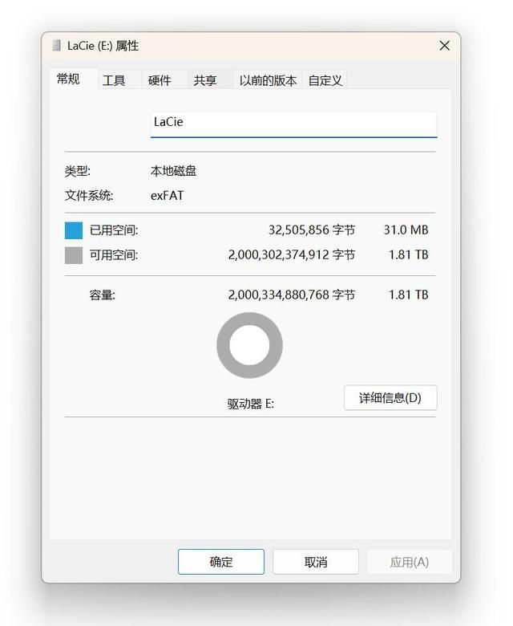Click the 应用(A) button
The image size is (513, 626).
click(x=410, y=562)
